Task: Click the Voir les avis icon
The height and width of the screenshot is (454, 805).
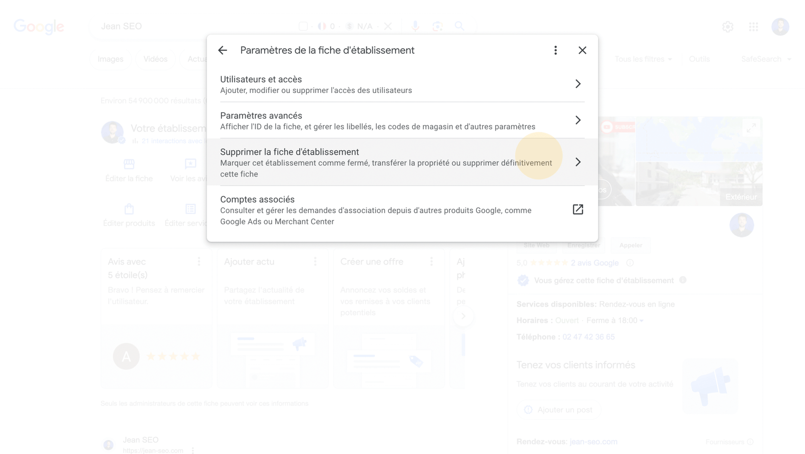Action: (191, 164)
